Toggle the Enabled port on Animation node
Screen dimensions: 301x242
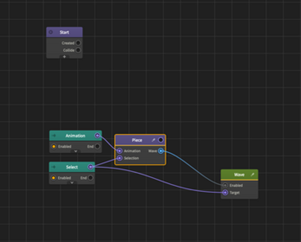[54, 146]
